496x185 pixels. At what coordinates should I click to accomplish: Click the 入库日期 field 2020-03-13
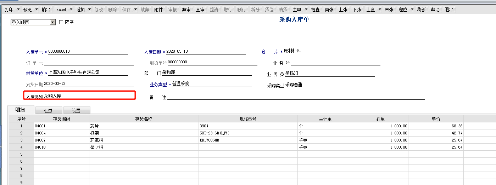(x=206, y=52)
